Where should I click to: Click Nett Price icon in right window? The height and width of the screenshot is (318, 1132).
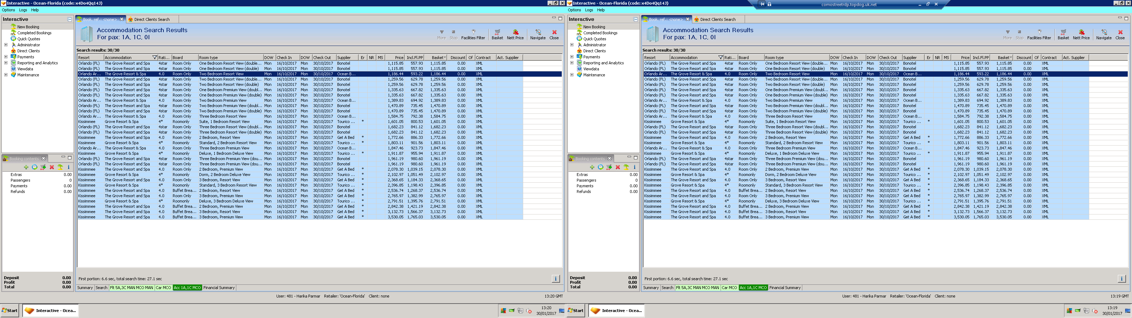[x=1081, y=34]
